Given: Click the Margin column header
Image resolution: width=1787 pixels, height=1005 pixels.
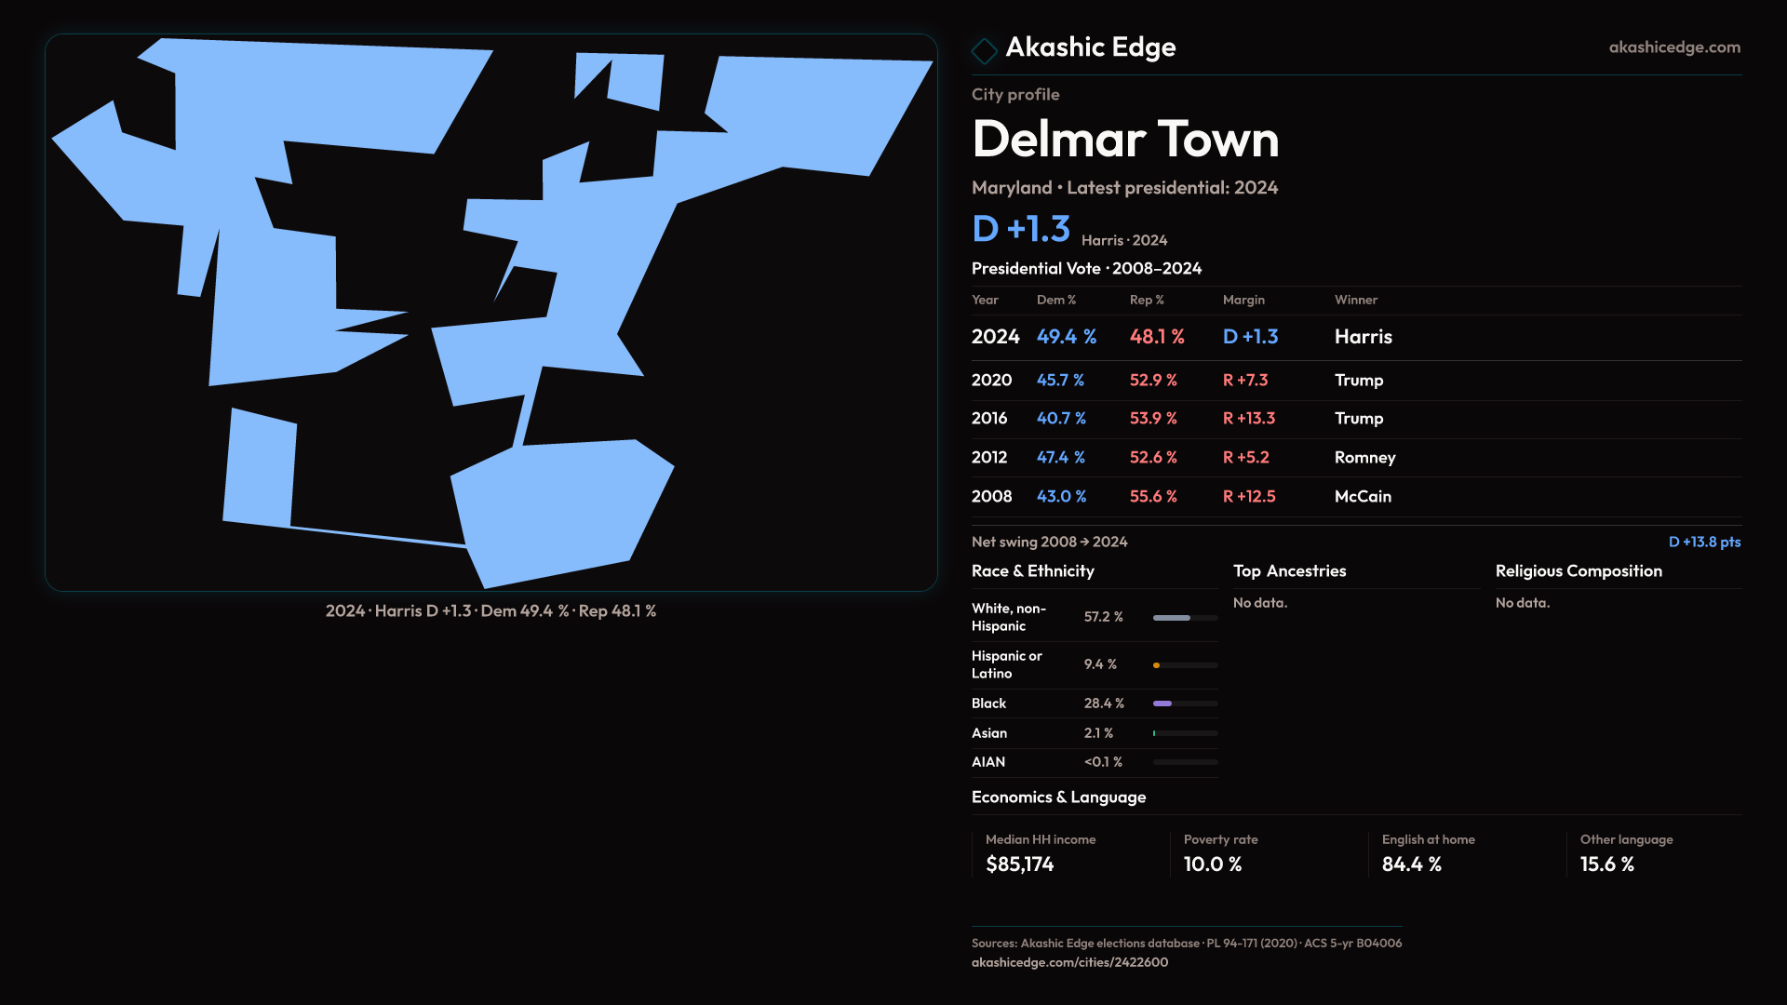Looking at the screenshot, I should (1243, 301).
